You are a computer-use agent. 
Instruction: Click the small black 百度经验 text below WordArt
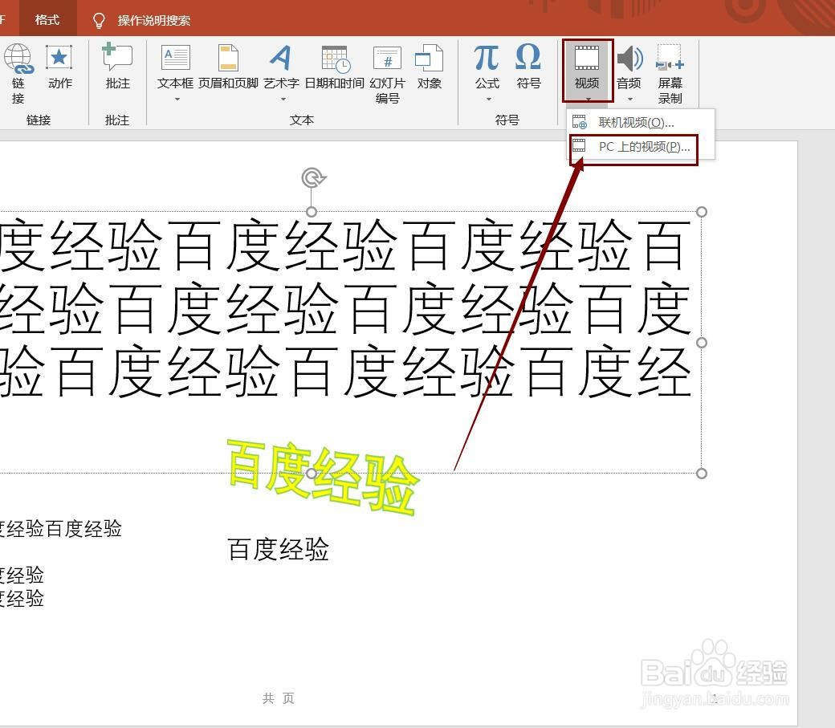pos(278,549)
